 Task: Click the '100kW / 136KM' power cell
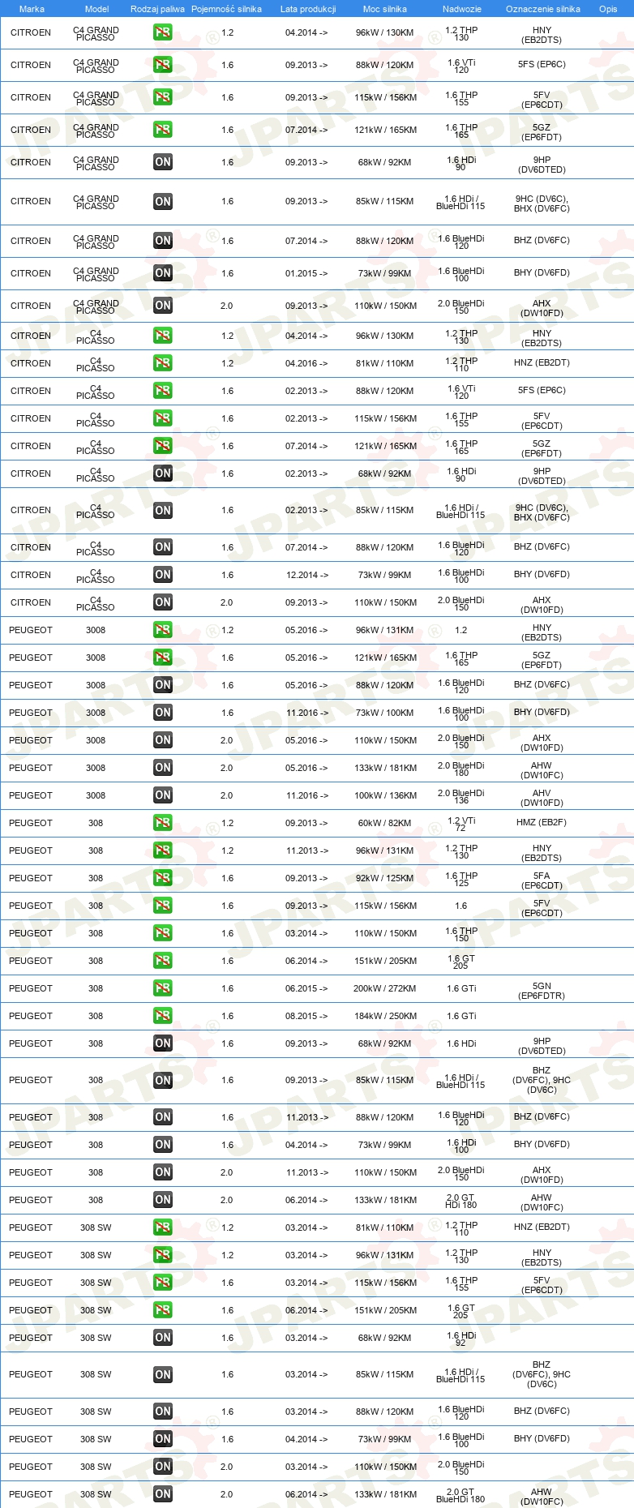click(384, 795)
